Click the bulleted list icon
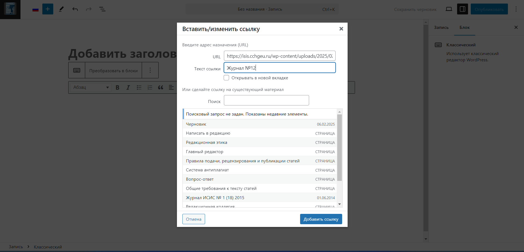 (x=139, y=87)
